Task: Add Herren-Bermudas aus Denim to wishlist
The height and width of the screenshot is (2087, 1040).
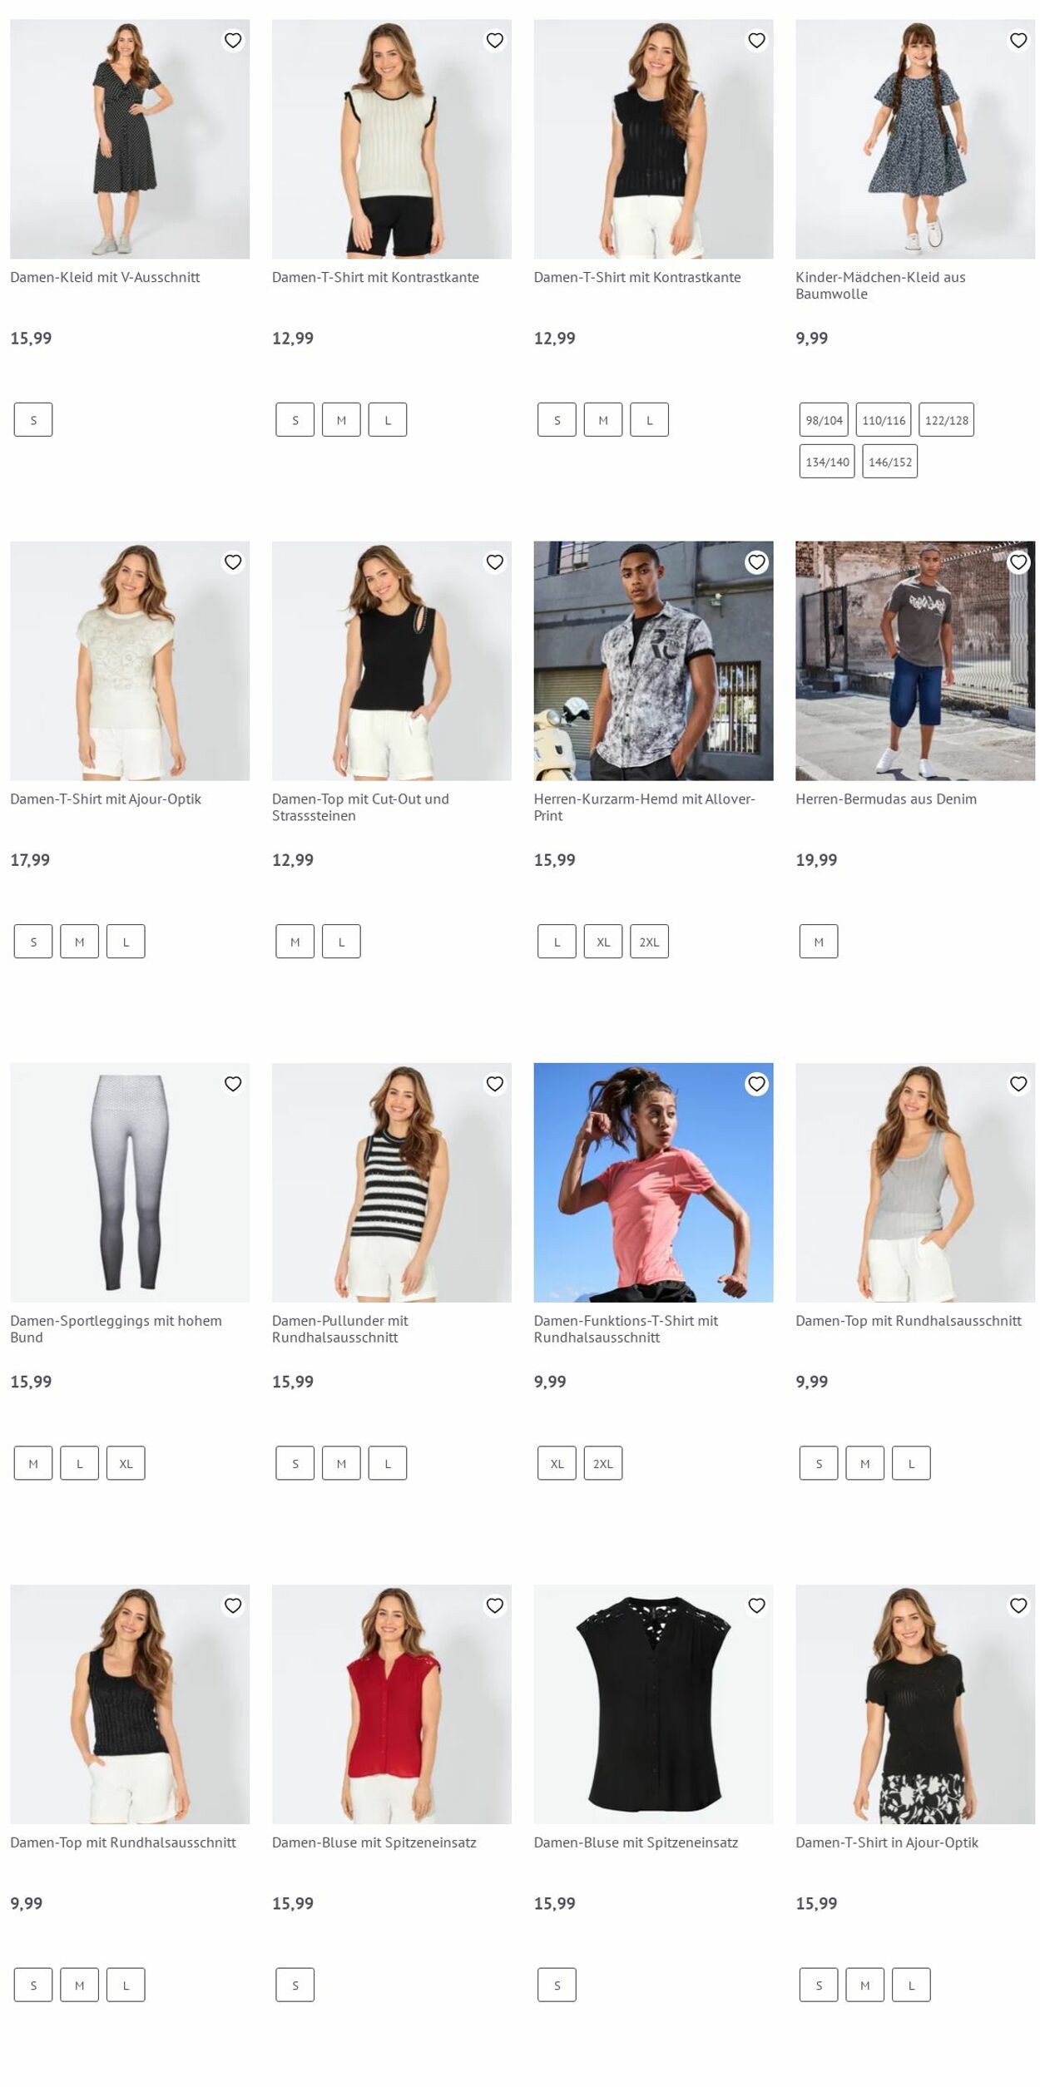Action: [1018, 562]
